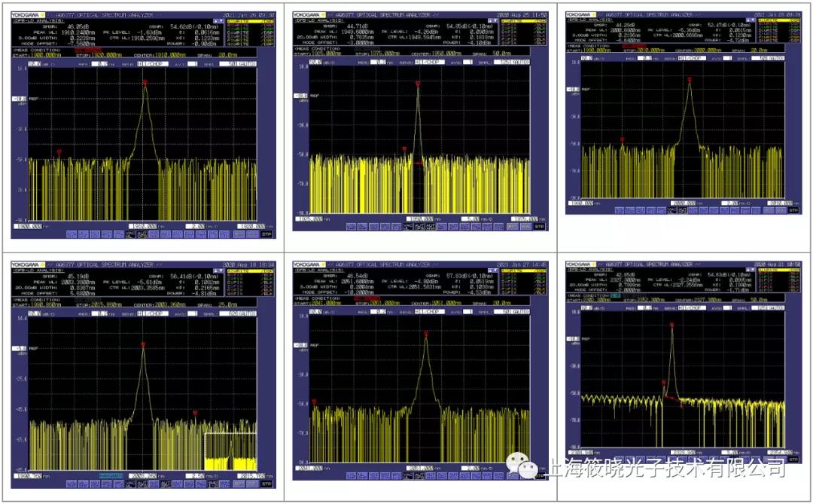
Task: Click SMPL sampling field on 1910 nm screen
Action: click(x=237, y=64)
